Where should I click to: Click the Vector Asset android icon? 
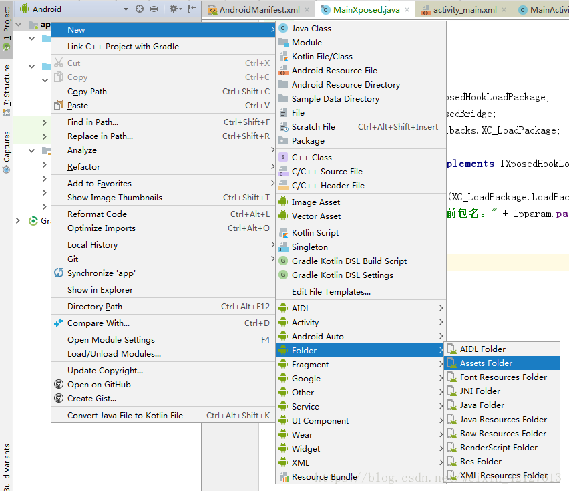point(283,216)
